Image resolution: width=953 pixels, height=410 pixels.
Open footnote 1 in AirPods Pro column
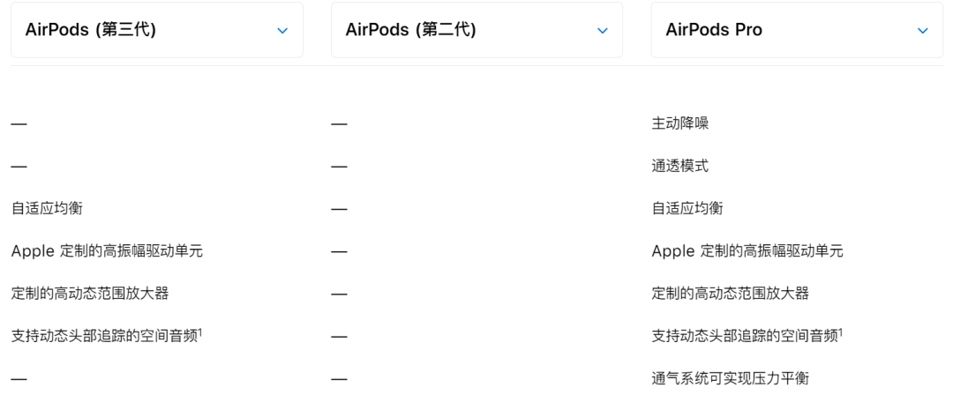[x=841, y=332]
